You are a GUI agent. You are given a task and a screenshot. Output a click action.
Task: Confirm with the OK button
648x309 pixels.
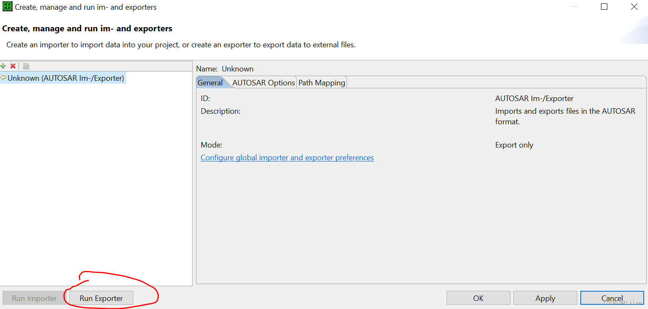478,298
